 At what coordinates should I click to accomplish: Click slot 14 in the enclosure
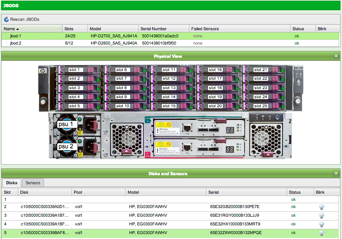169,97
